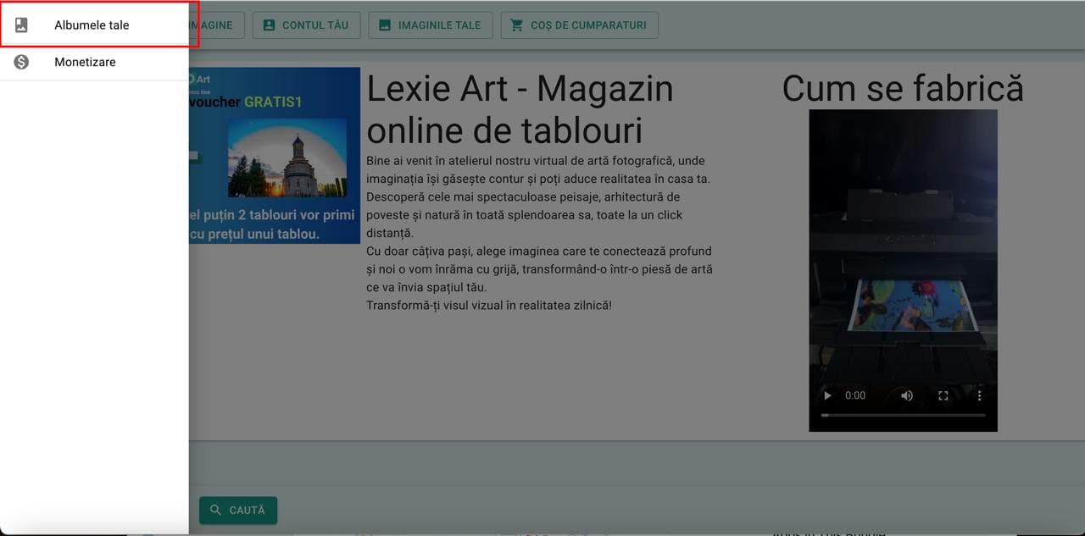The image size is (1085, 536).
Task: Click the picture icon in IMAGINILE TALE
Action: 385,25
